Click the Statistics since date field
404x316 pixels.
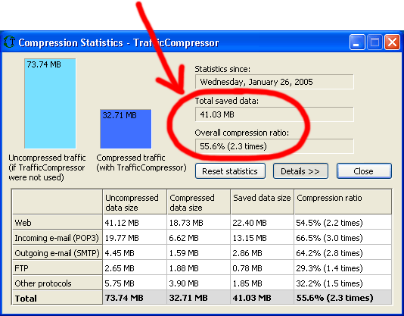(x=275, y=82)
